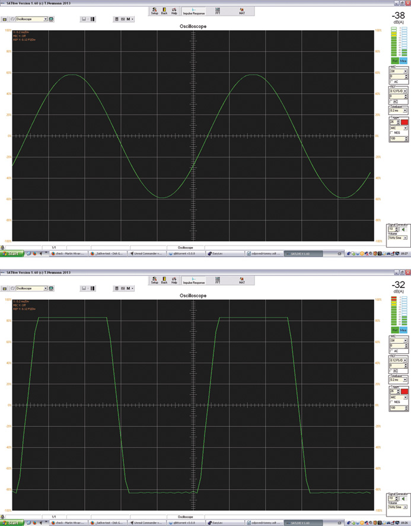Screen dimensions: 411x526
Task: Click the save disk icon in -32 dB(A) window
Action: click(x=84, y=289)
